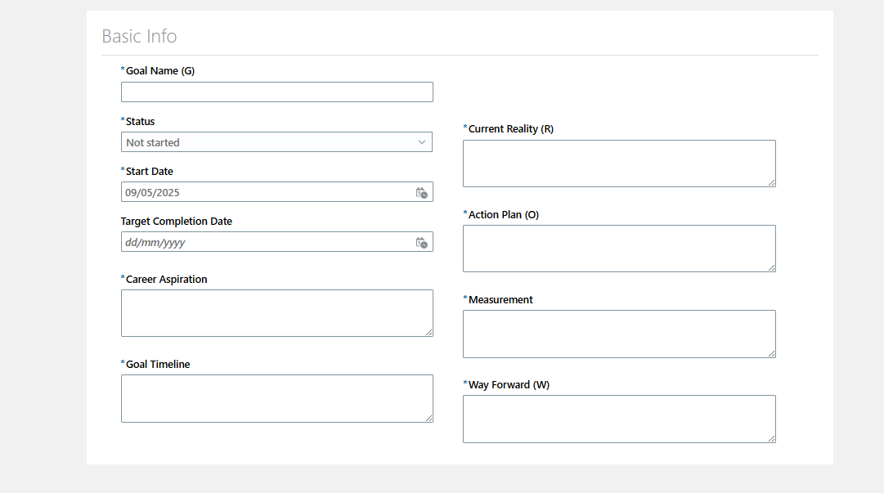884x493 pixels.
Task: Click the Career Aspiration label
Action: point(166,279)
